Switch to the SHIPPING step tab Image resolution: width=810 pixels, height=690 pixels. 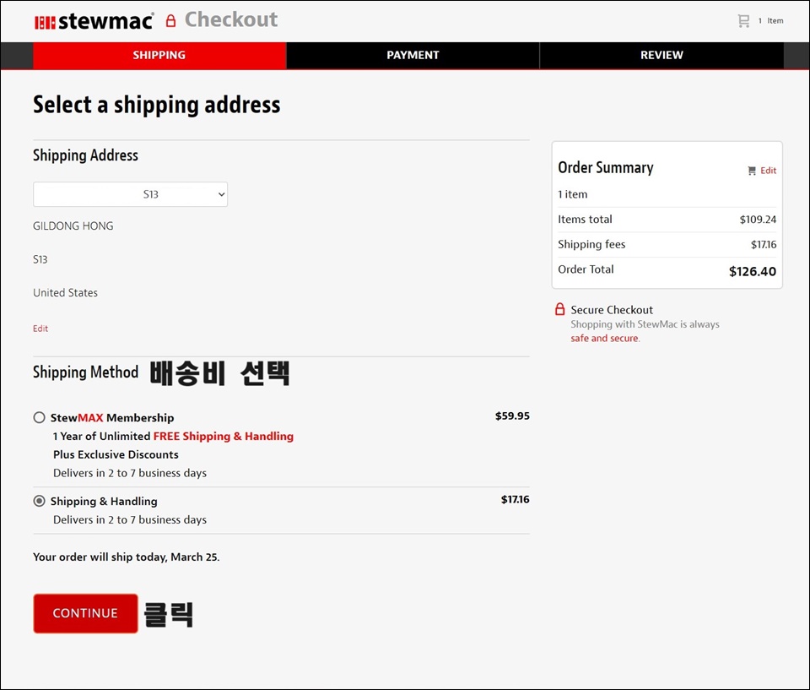[x=159, y=56]
